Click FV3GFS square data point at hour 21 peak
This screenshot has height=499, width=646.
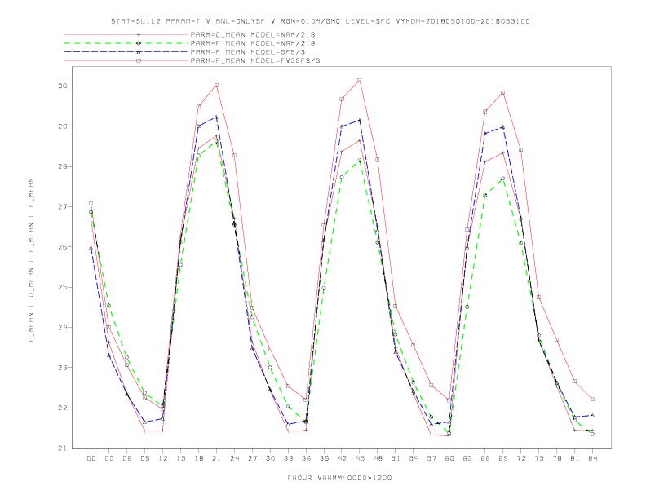pyautogui.click(x=216, y=86)
